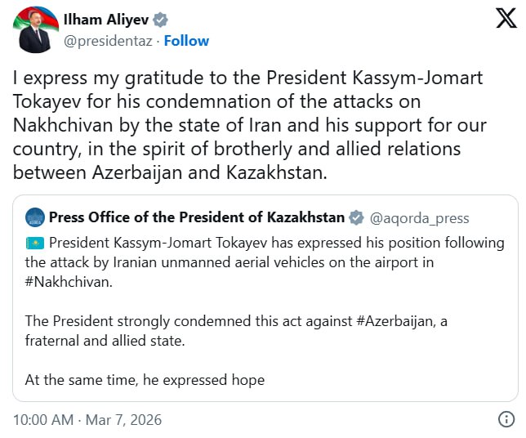Viewport: 526px width, 438px height.
Task: Open Ilham Aliyev's profile photo
Action: [36, 32]
